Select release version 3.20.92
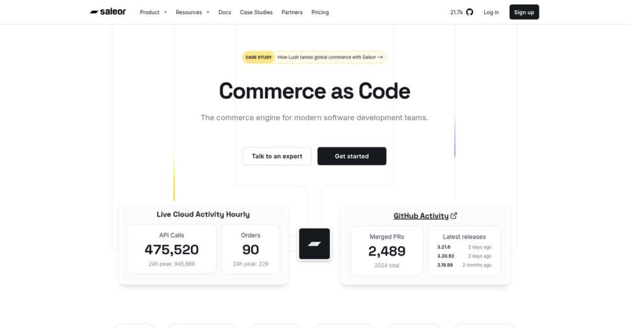629x328 pixels. click(446, 256)
